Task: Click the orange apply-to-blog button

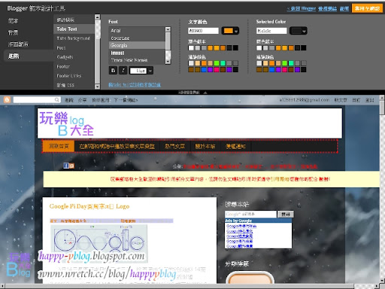Action: (x=367, y=8)
